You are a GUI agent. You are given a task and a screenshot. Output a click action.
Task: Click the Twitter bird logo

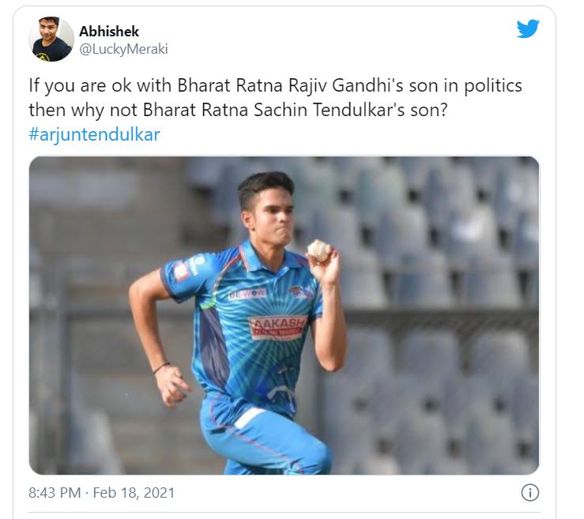tap(528, 29)
